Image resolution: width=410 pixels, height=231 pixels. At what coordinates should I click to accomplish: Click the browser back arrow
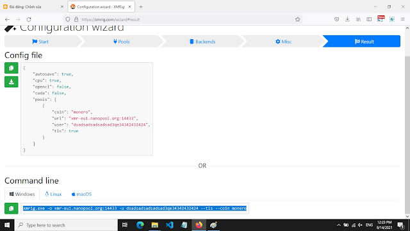(x=7, y=19)
